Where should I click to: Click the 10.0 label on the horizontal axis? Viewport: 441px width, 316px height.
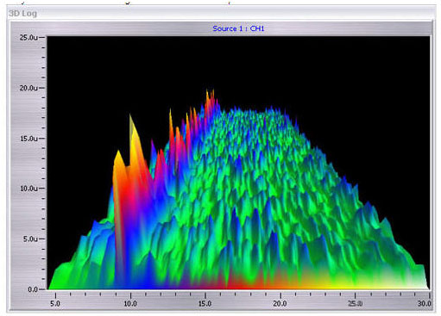coord(130,304)
